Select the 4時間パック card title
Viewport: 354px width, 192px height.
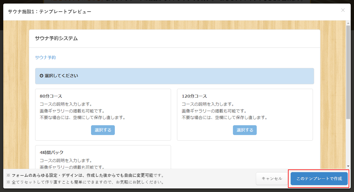[x=51, y=152]
